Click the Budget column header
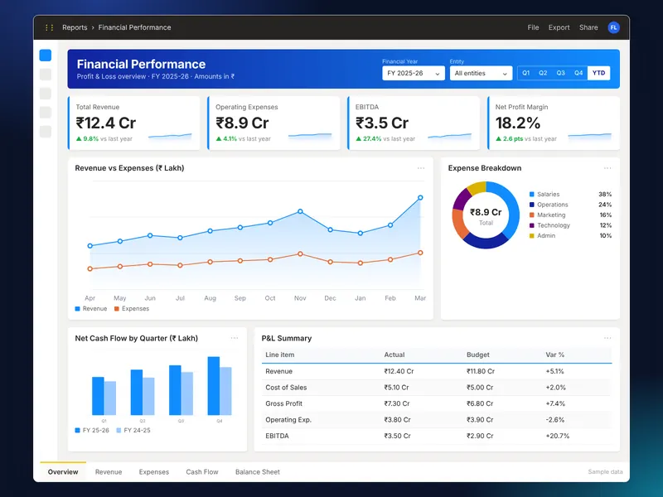 [x=478, y=355]
